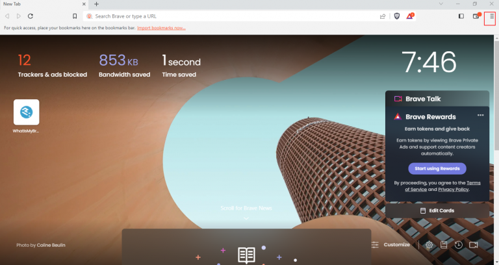Open a new tab with plus button

97,4
